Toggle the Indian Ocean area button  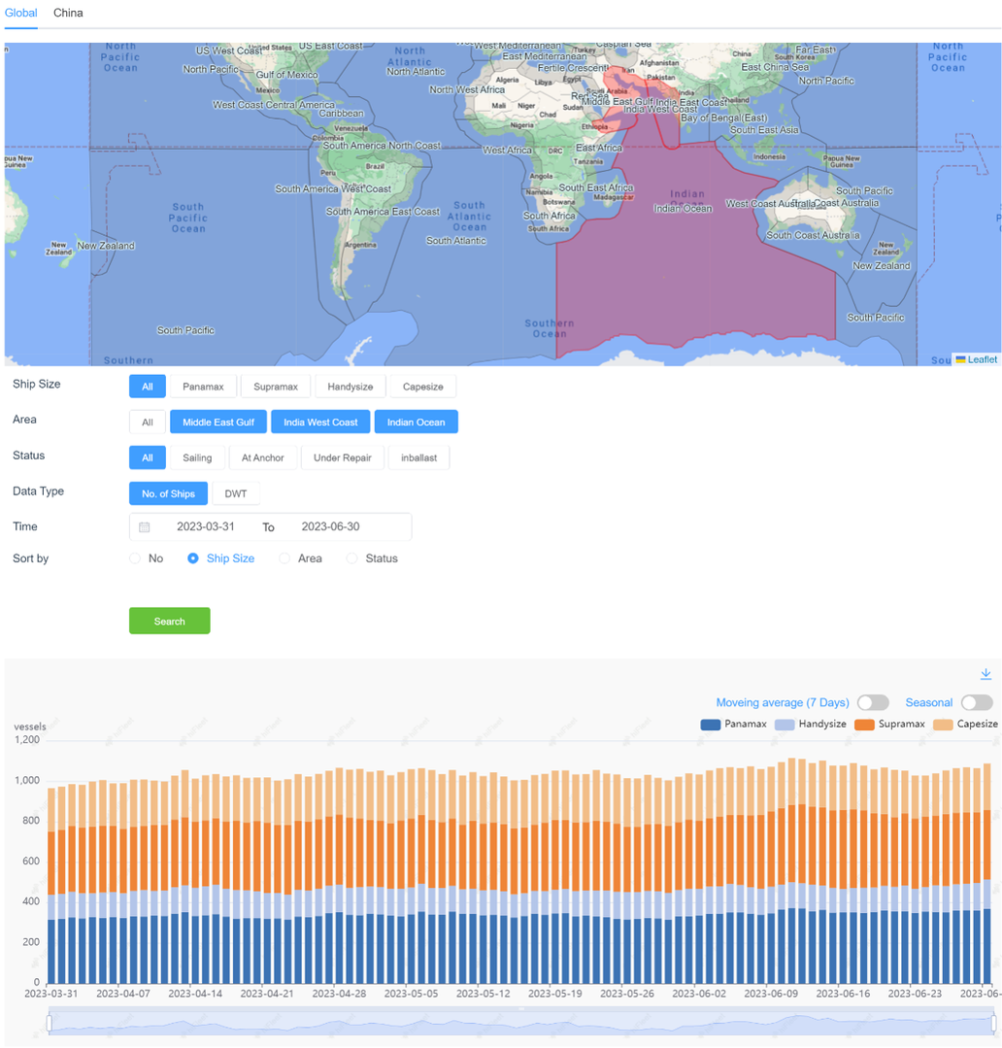pyautogui.click(x=417, y=422)
